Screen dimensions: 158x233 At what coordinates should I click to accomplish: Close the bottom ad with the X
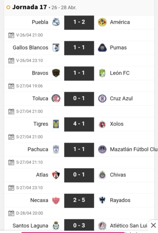[153, 225]
